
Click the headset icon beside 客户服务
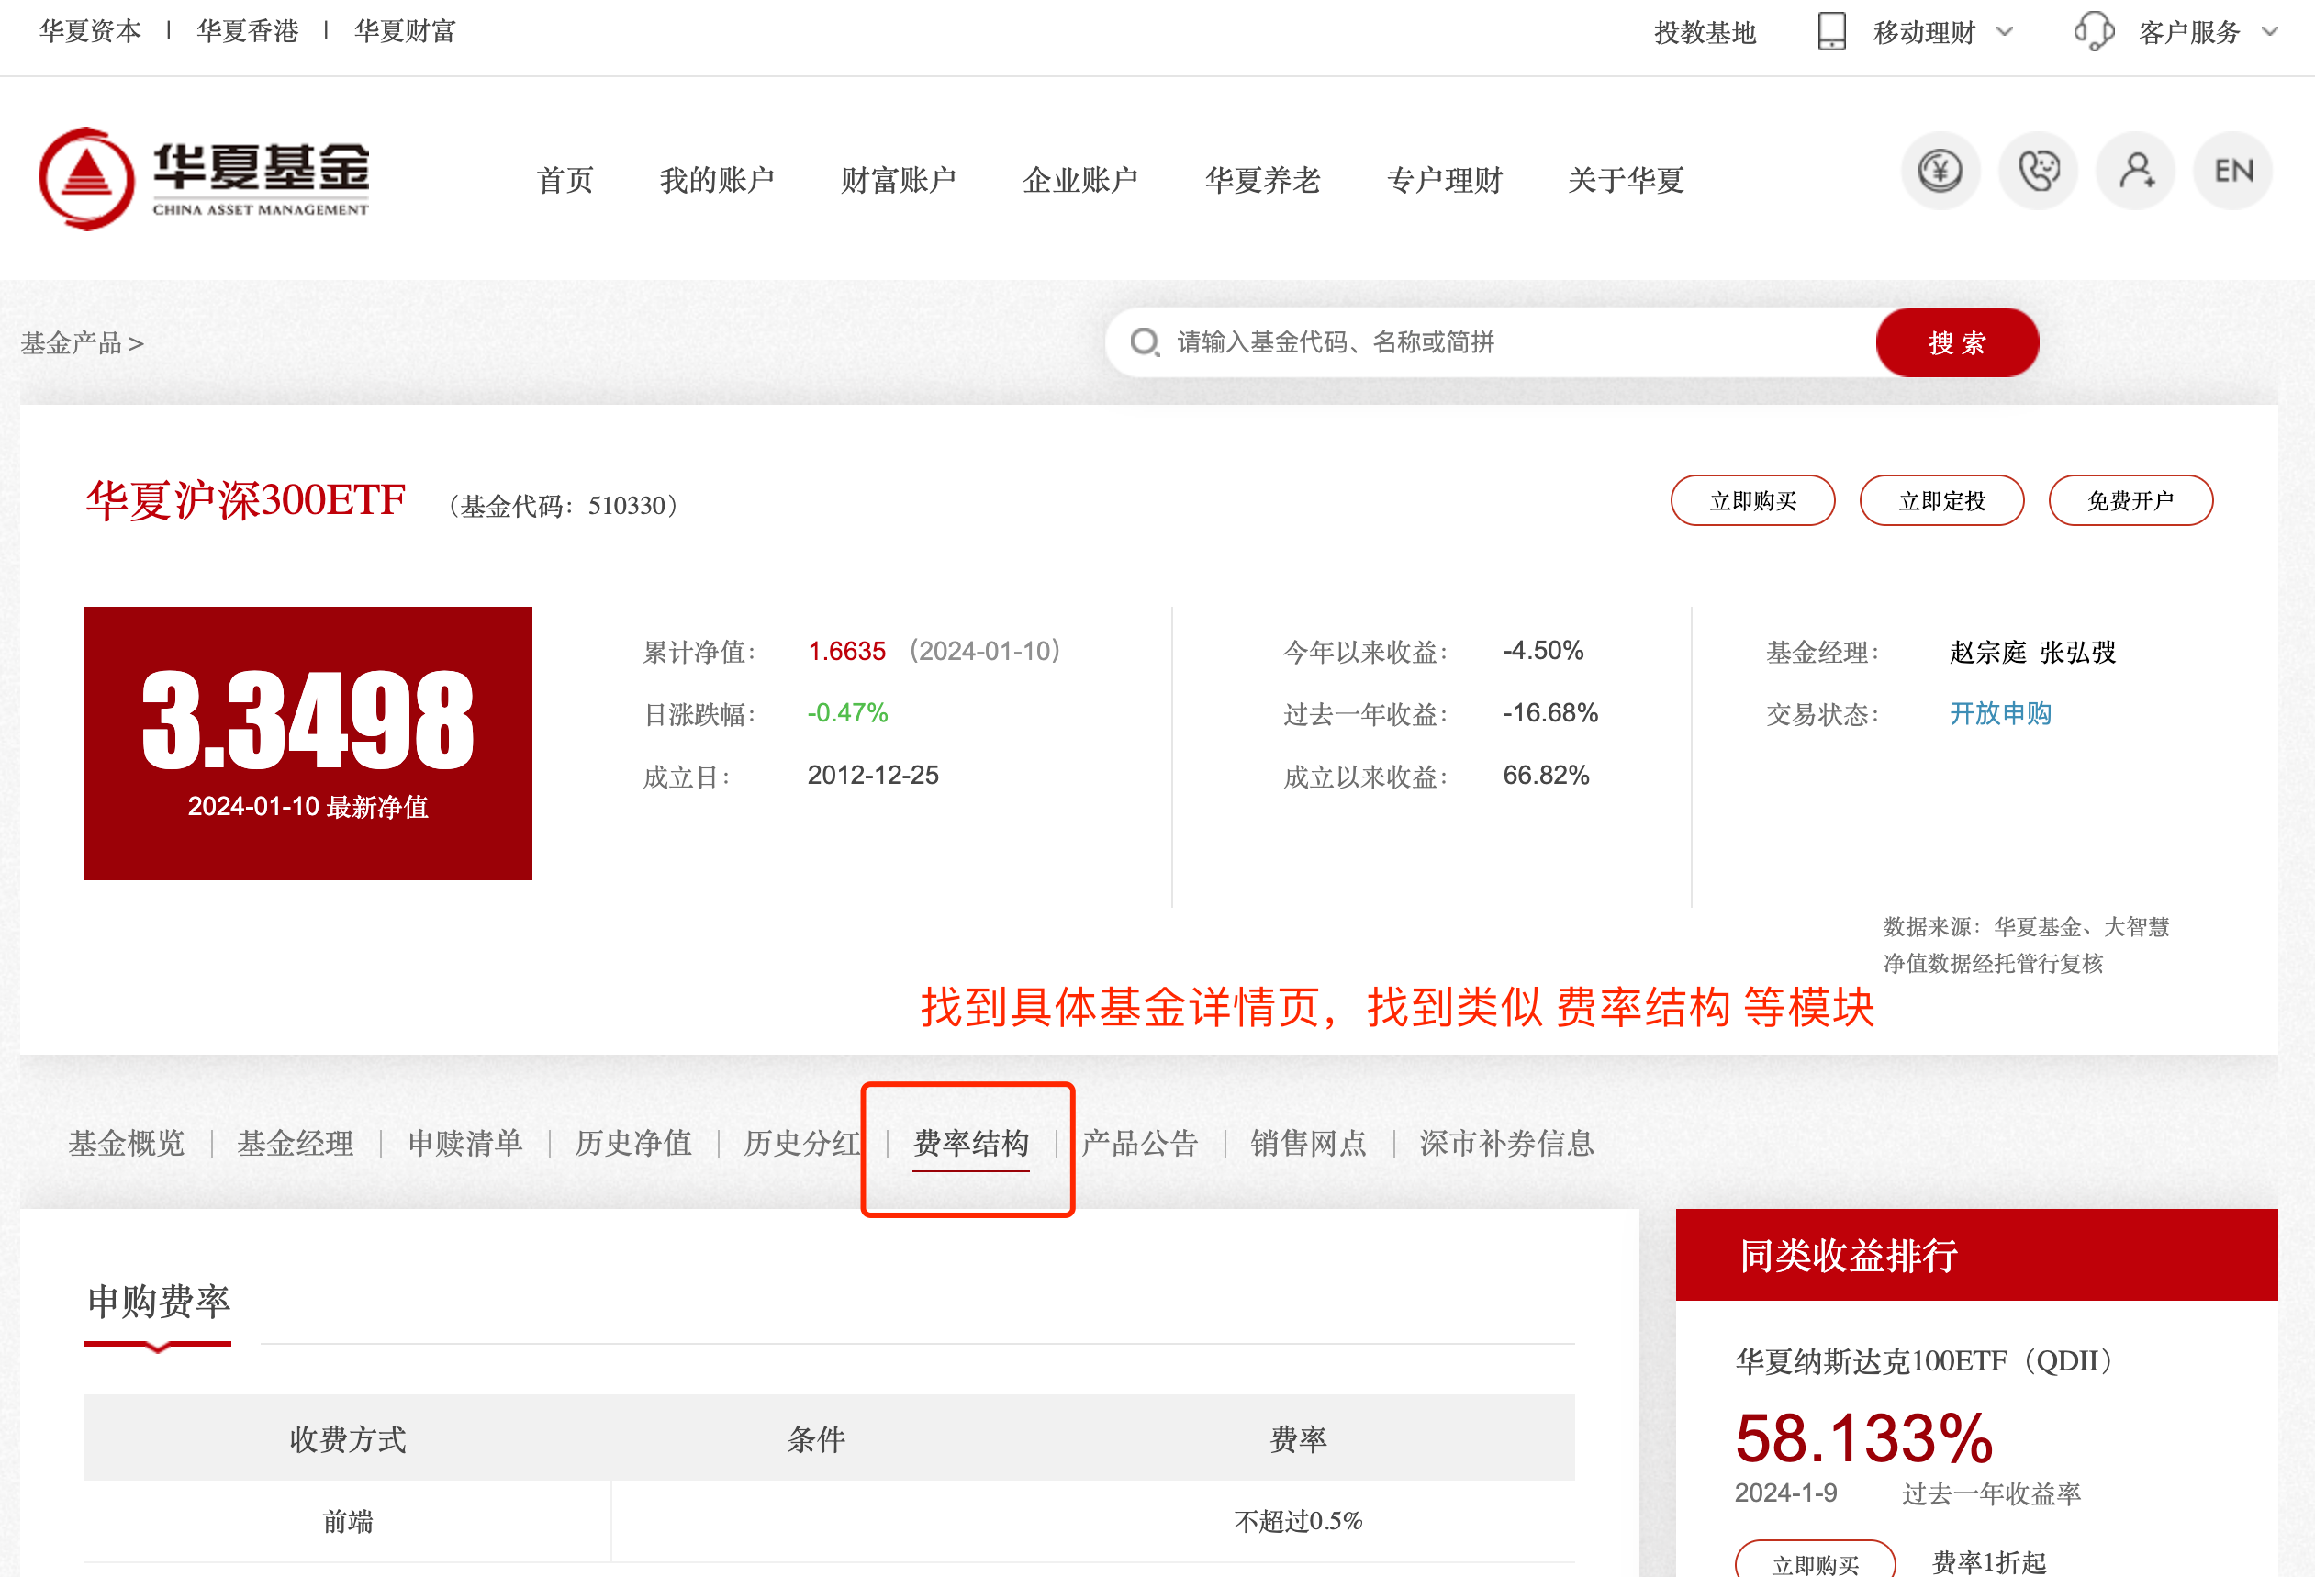[2094, 32]
